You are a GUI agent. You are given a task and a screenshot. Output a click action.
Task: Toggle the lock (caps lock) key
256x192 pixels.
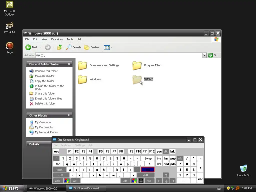click(x=59, y=170)
